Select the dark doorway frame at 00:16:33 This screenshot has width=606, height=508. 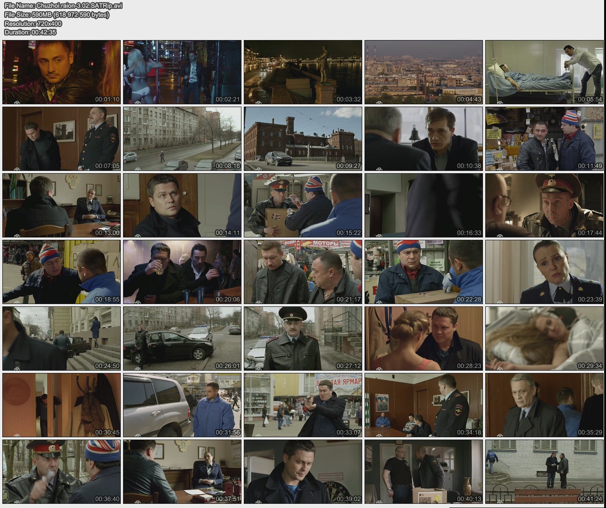point(424,205)
